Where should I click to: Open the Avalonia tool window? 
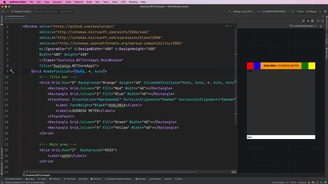pos(168,179)
